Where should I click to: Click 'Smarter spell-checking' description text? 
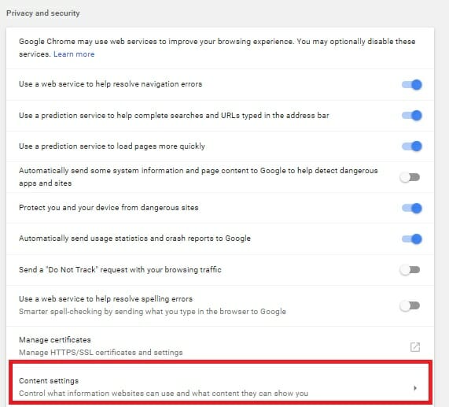[x=153, y=312]
